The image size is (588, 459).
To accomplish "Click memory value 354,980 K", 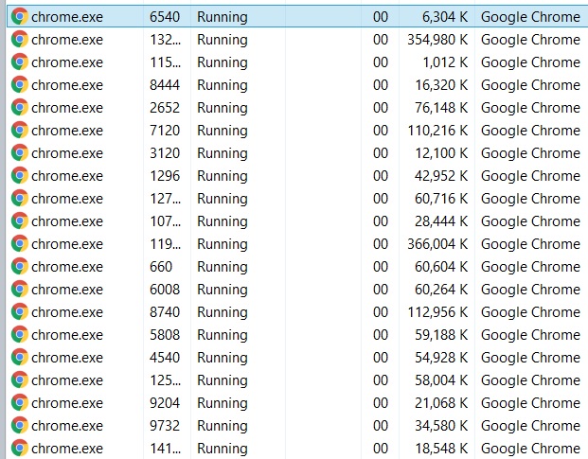I will click(x=437, y=40).
